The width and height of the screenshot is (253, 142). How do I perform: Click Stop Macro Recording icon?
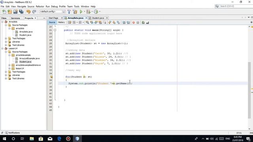138,22
